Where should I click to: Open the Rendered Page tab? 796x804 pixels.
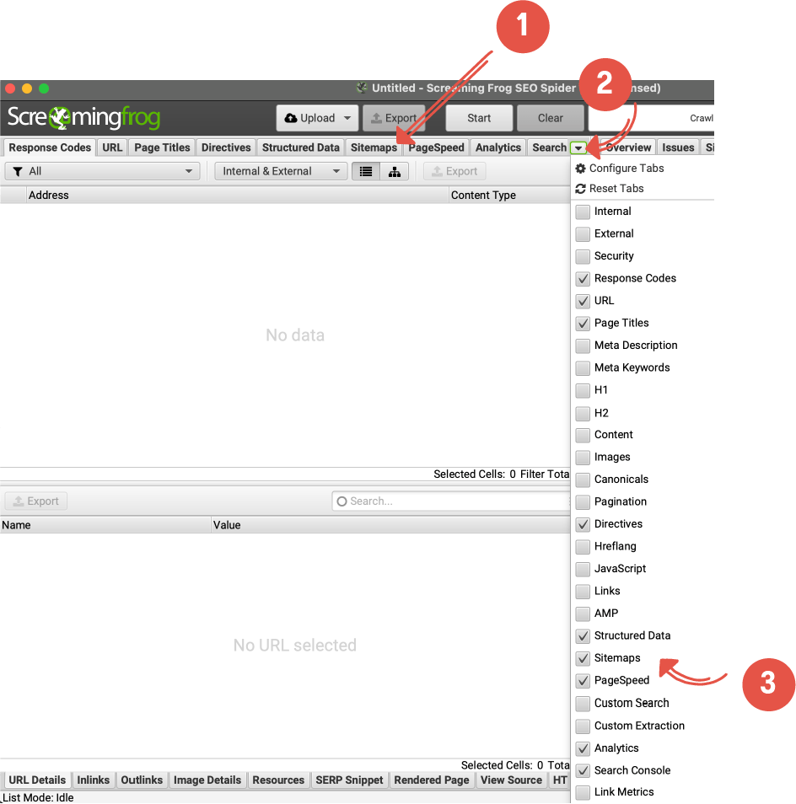click(432, 780)
